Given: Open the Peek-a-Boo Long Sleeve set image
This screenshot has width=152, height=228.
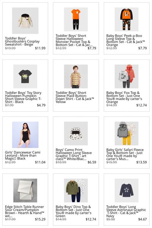Looking at the screenshot, I should [127, 19].
